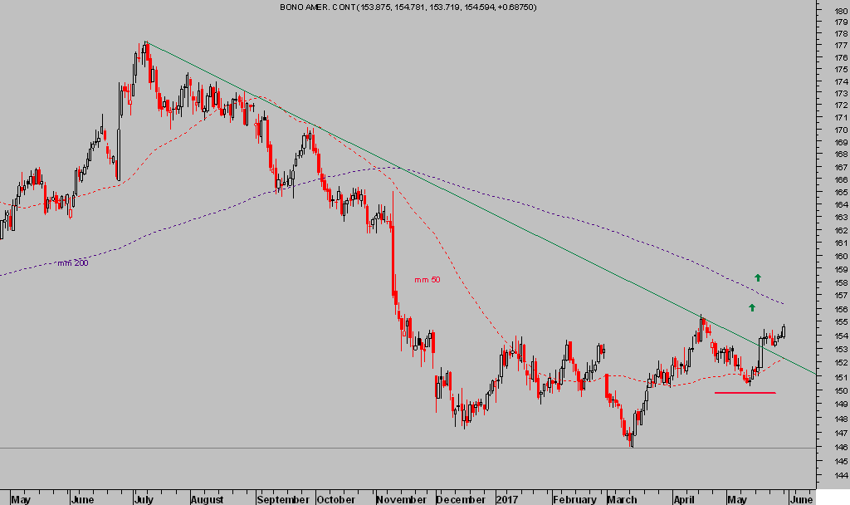Click the October month label
The image size is (850, 505).
coord(336,499)
